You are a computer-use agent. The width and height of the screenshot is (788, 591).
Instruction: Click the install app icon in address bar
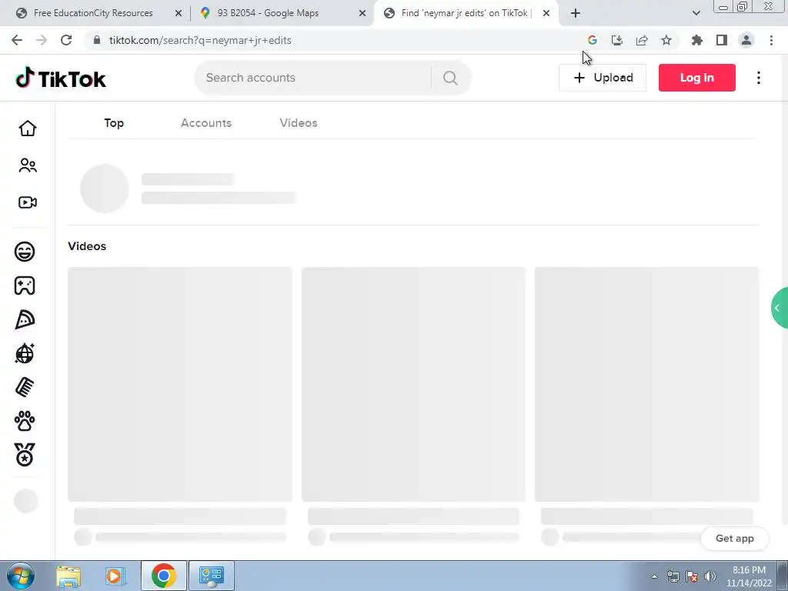[617, 40]
